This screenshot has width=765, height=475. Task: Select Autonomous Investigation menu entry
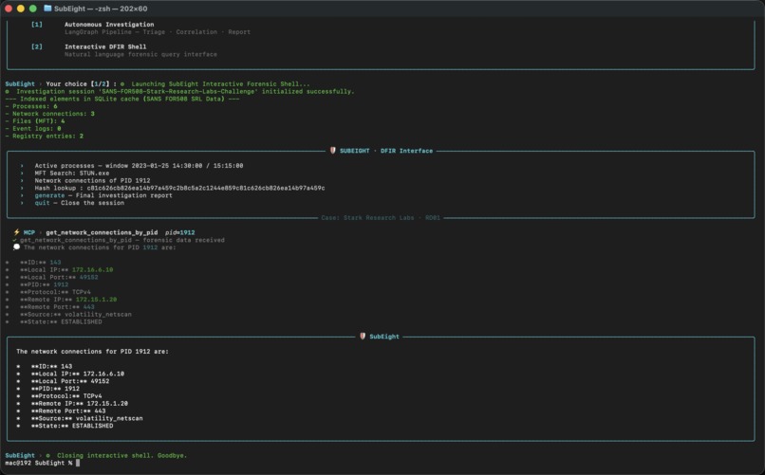click(x=109, y=25)
